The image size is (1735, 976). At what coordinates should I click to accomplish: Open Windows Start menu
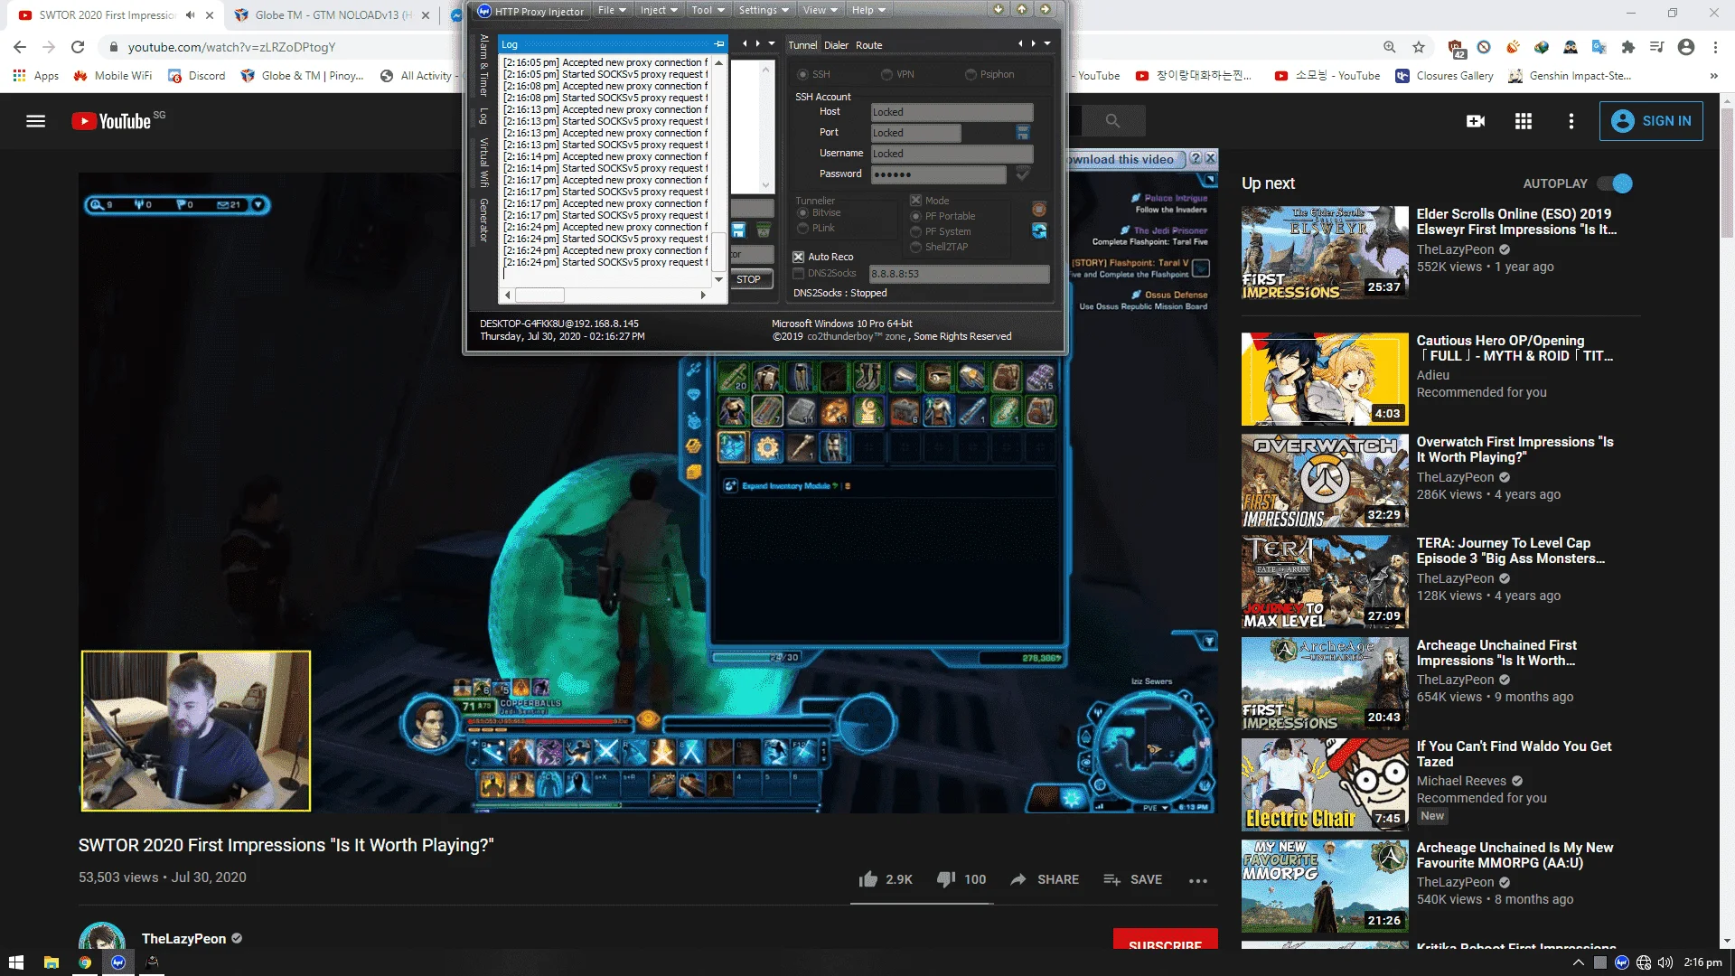click(16, 962)
